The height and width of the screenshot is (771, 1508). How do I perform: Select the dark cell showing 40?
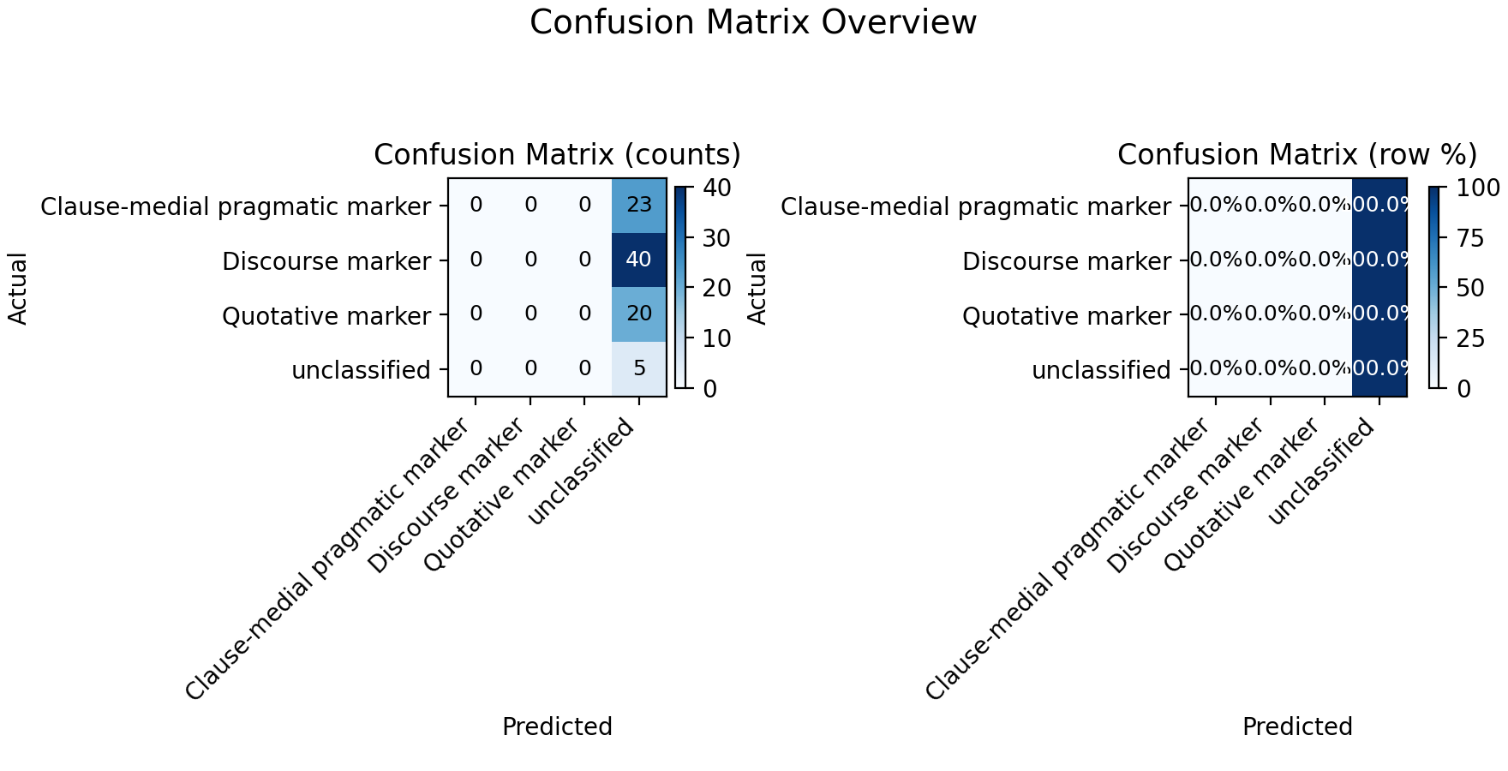(x=639, y=260)
